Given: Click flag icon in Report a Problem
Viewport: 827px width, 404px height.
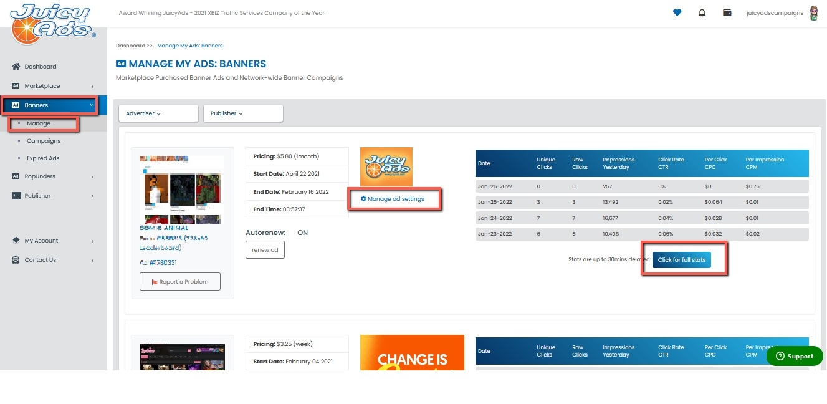Looking at the screenshot, I should pos(155,282).
